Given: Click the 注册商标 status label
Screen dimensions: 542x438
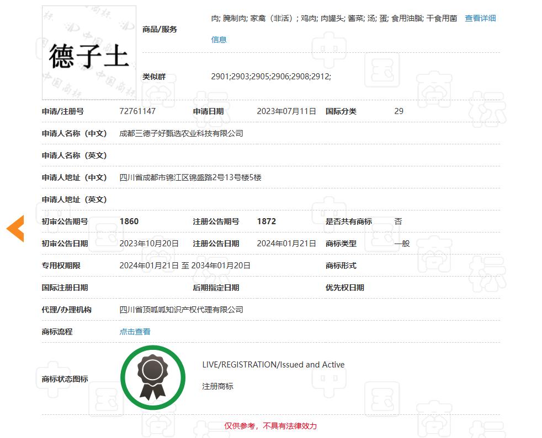Looking at the screenshot, I should [217, 386].
